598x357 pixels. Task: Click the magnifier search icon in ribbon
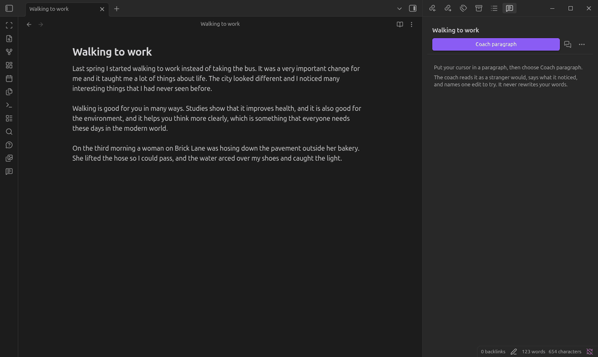[x=9, y=131]
